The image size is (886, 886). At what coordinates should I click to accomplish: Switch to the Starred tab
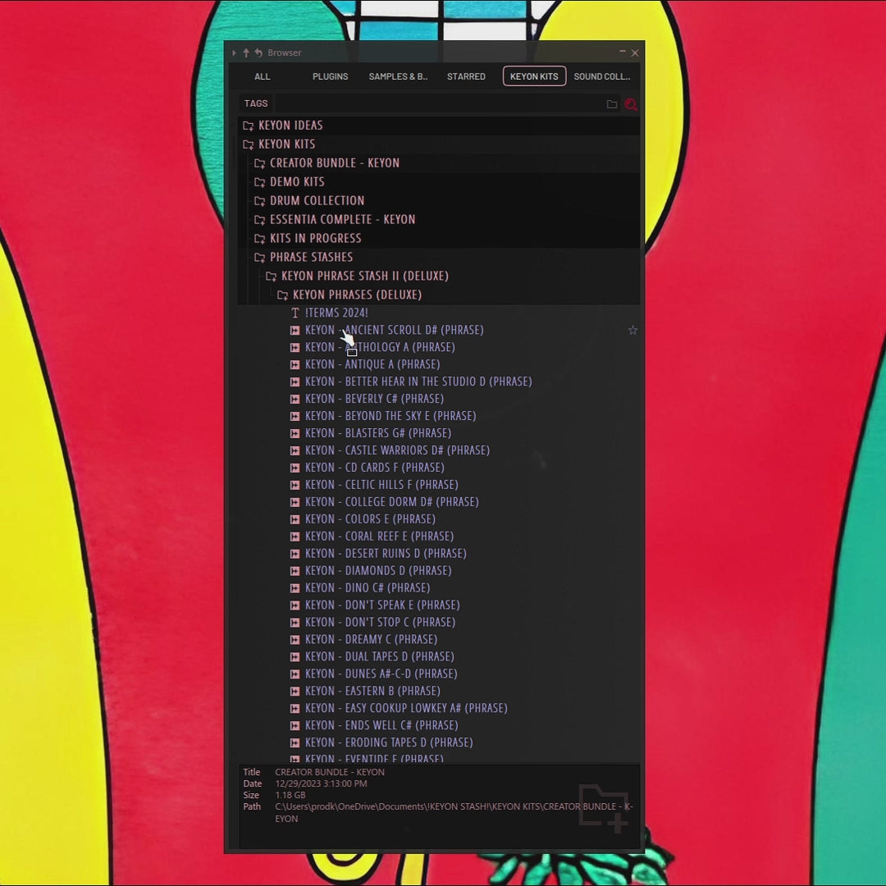click(x=466, y=76)
